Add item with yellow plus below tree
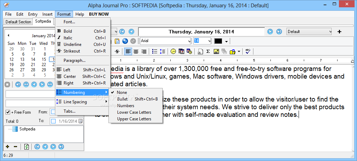The height and width of the screenshot is (161, 357). click(7, 147)
